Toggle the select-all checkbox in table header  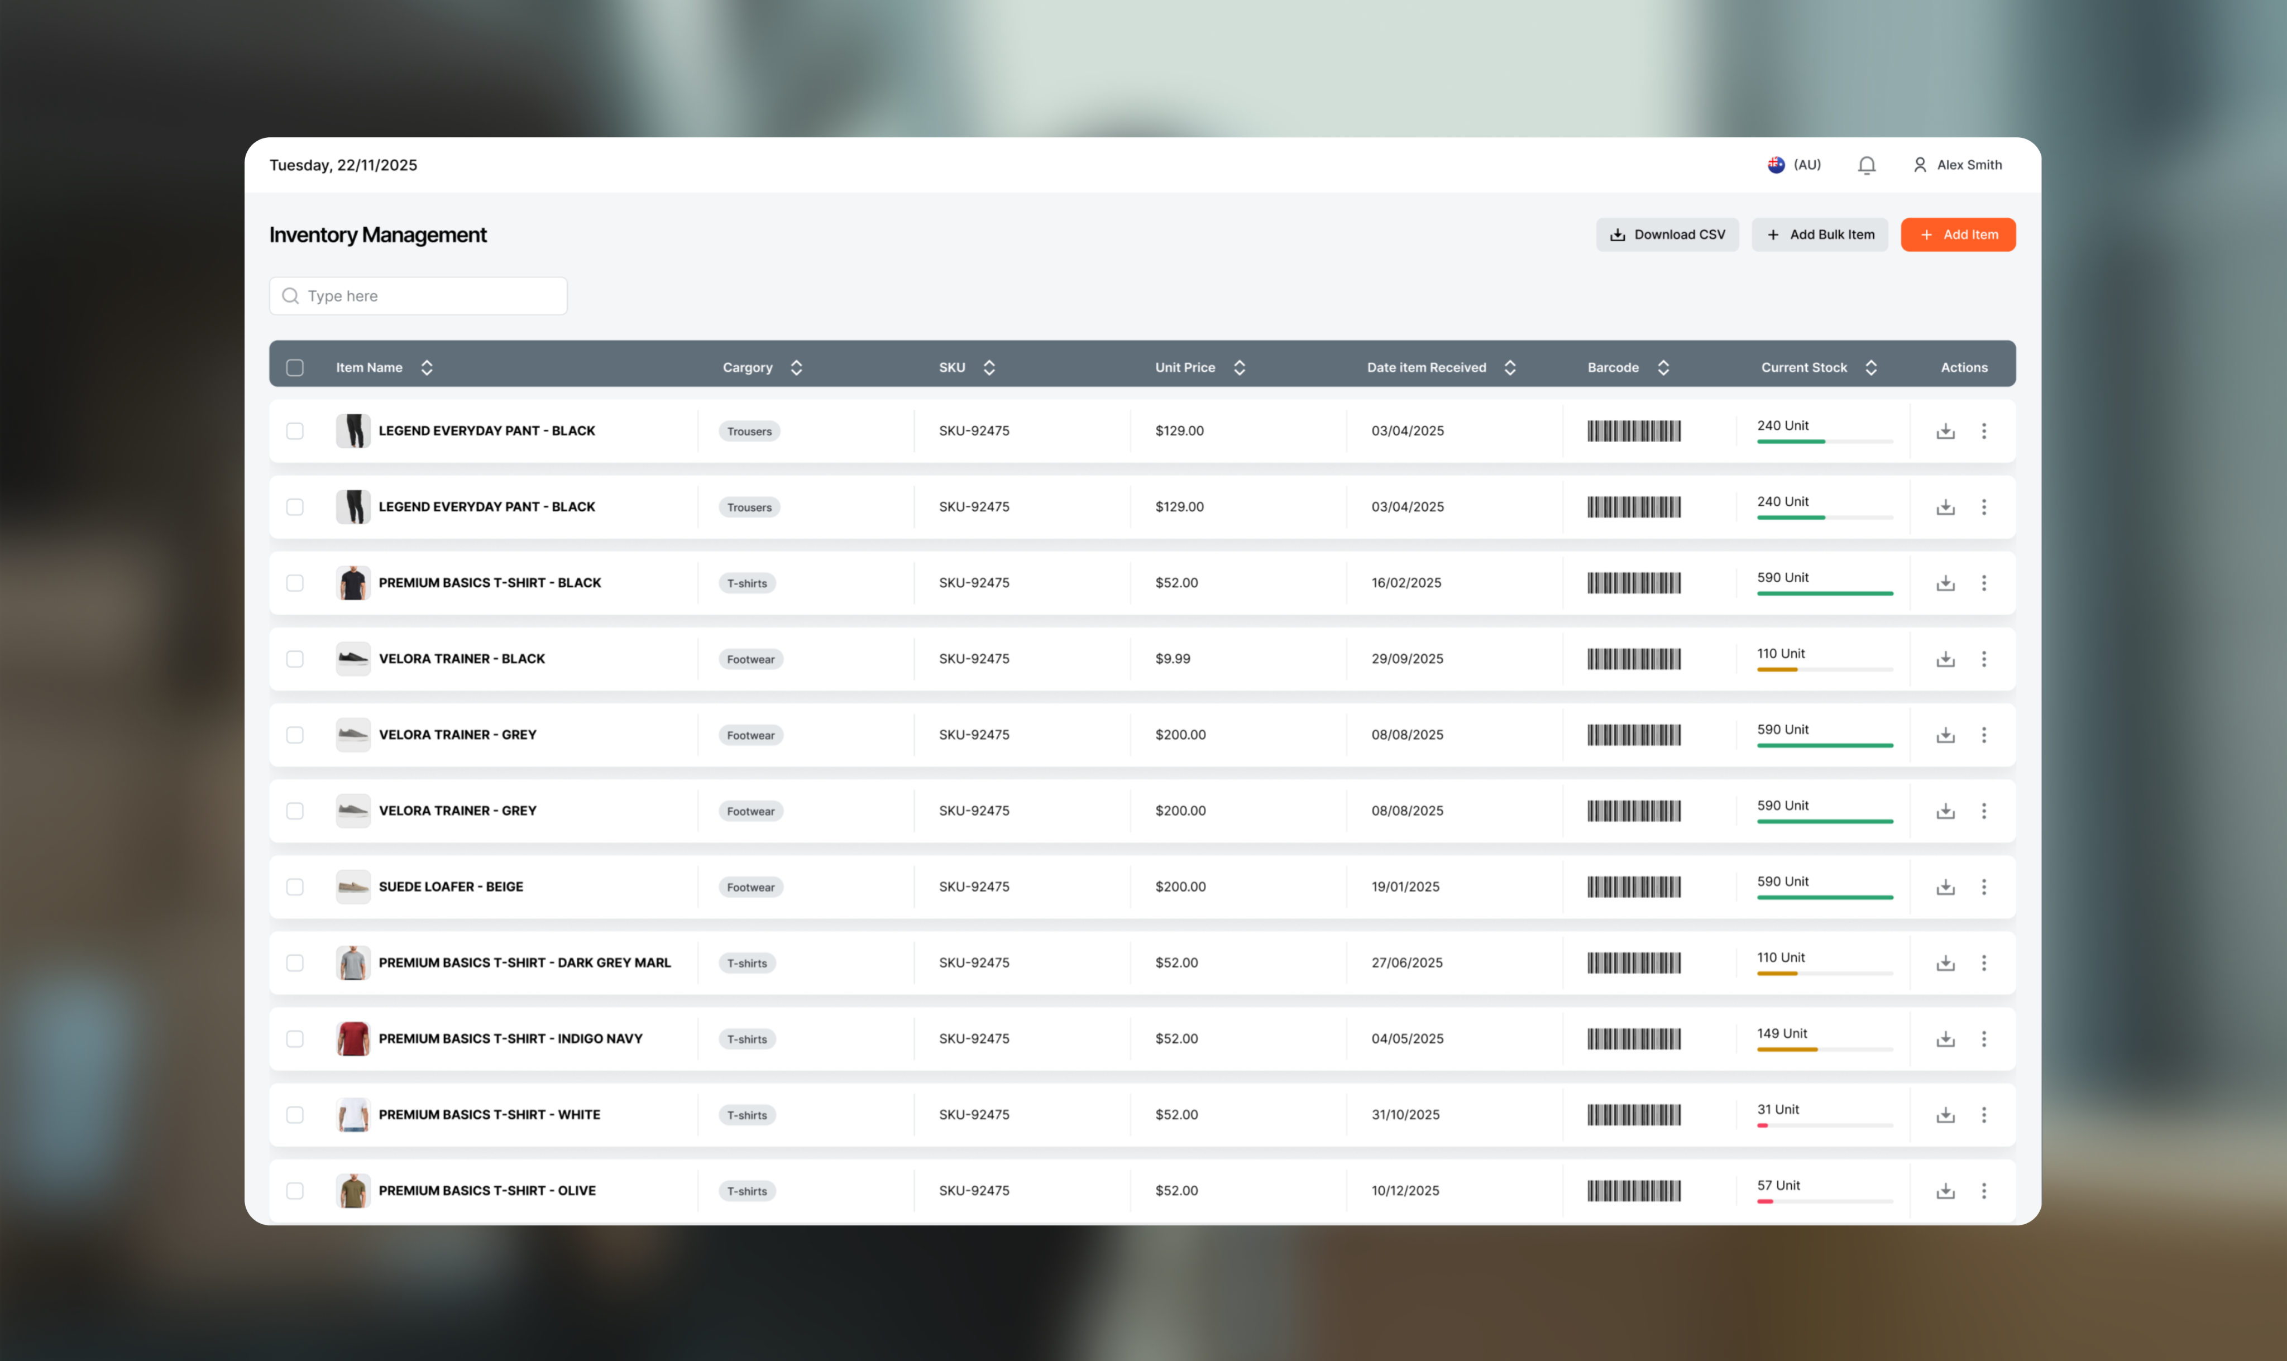coord(294,368)
